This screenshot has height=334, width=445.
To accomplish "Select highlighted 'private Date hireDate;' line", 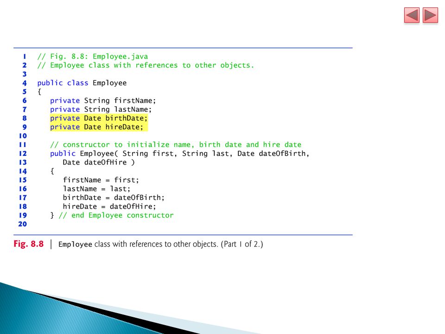I will (97, 127).
